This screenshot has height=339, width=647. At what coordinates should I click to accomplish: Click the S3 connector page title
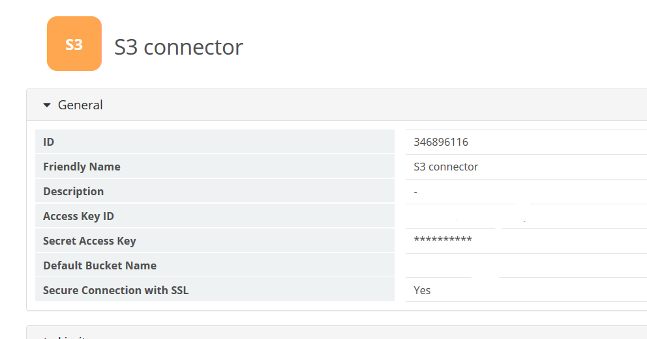coord(178,47)
